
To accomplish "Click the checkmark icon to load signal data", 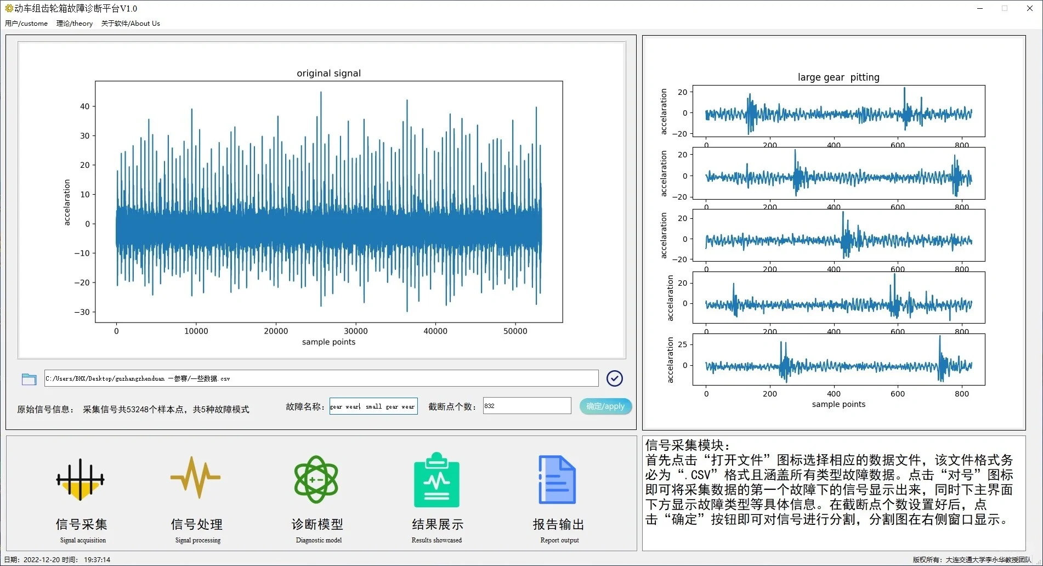I will 614,378.
